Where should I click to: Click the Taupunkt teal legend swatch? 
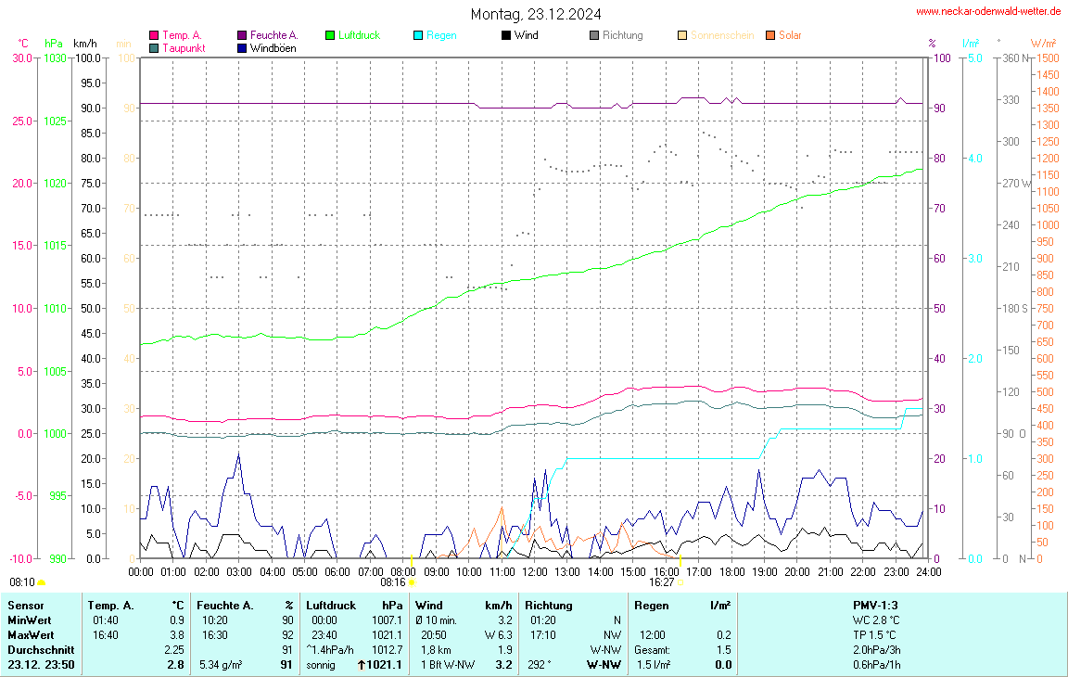pyautogui.click(x=154, y=47)
